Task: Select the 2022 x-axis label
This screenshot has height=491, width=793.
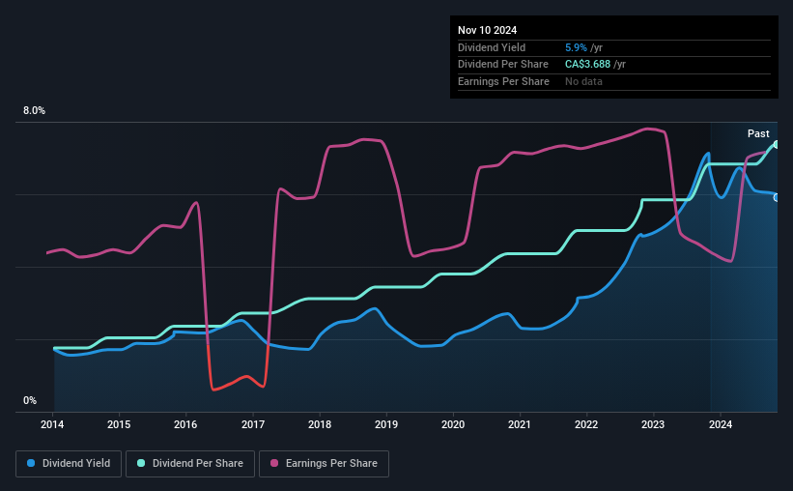Action: (586, 424)
